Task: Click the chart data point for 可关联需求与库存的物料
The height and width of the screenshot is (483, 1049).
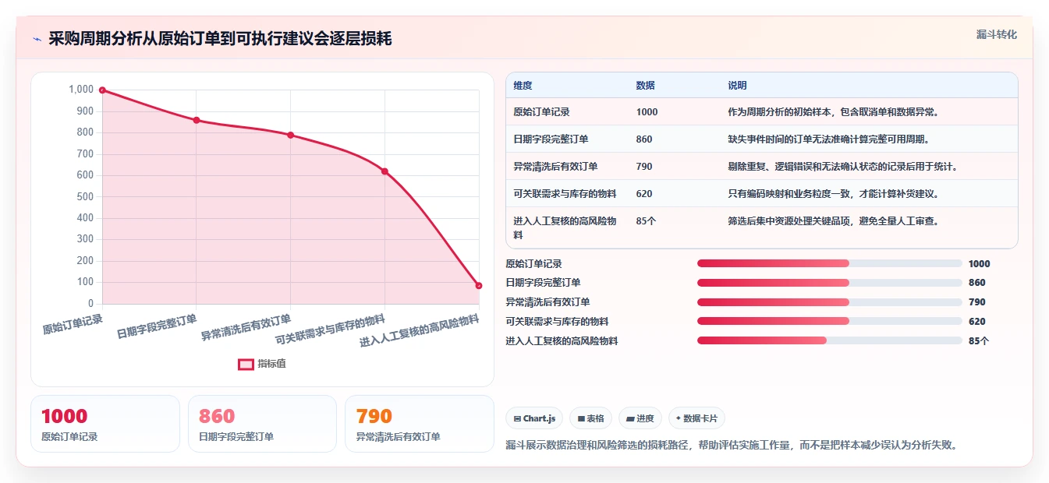Action: (x=385, y=171)
